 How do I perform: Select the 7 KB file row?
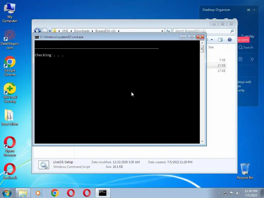click(x=216, y=60)
